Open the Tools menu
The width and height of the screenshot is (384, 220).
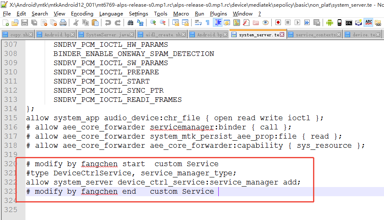(161, 14)
